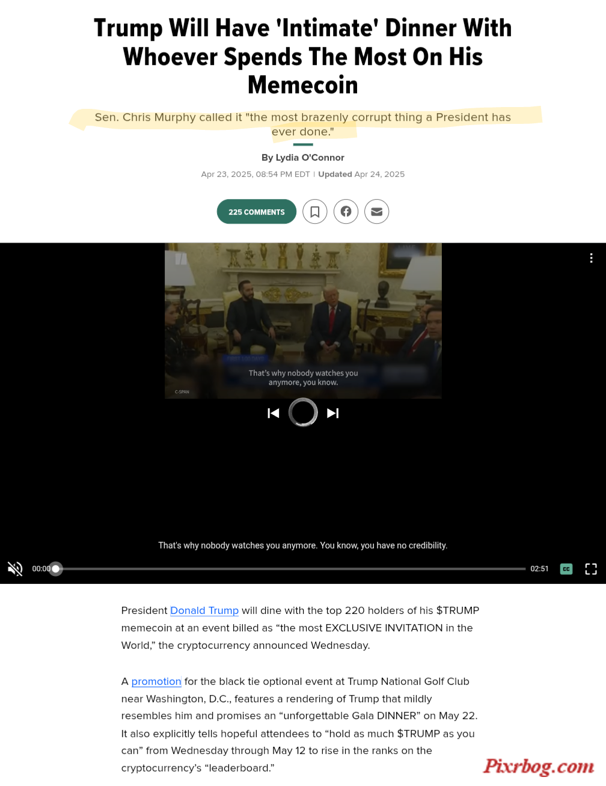
Task: Toggle closed captions CC button
Action: (x=566, y=569)
